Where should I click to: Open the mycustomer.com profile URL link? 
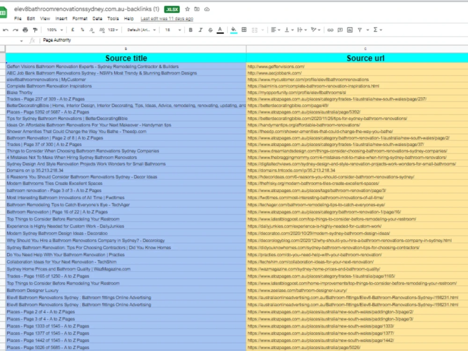[x=308, y=80]
